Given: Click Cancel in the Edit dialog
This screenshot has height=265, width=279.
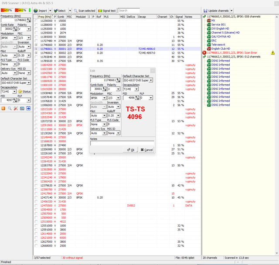Looking at the screenshot, I should pos(146,150).
